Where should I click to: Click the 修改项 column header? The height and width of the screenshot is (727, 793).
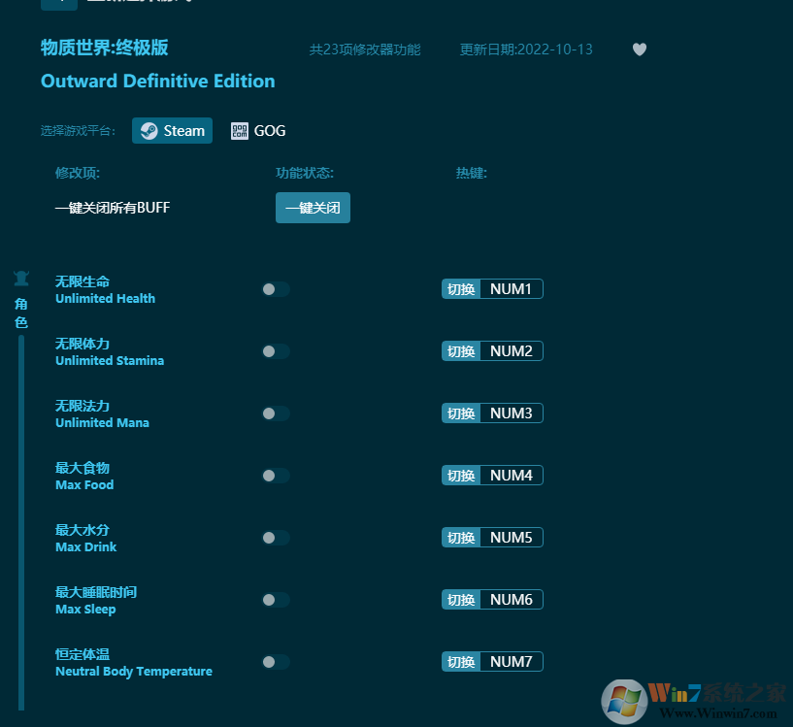78,173
